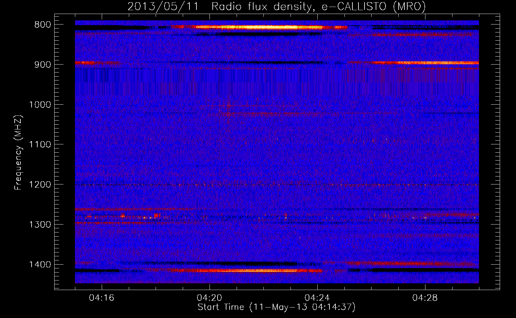
Task: Click the date "2013/05/11" in the title
Action: pos(163,6)
